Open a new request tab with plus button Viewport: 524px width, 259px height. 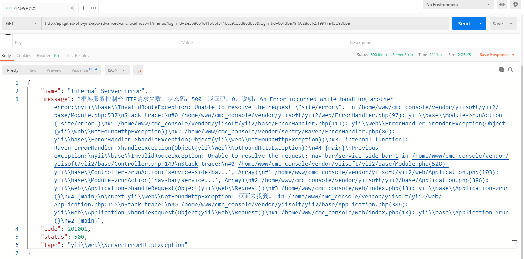83,8
